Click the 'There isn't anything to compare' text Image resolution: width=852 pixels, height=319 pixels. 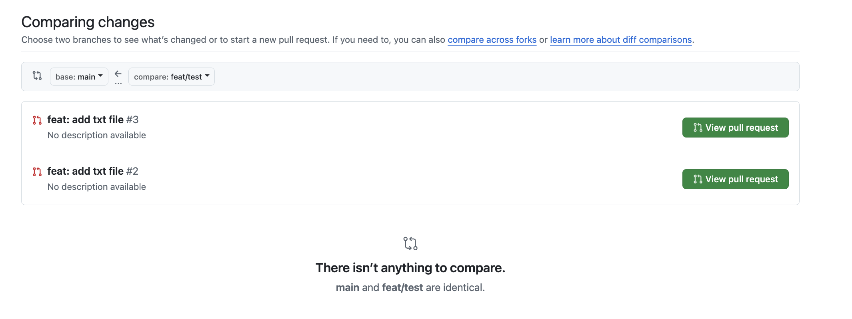click(410, 268)
